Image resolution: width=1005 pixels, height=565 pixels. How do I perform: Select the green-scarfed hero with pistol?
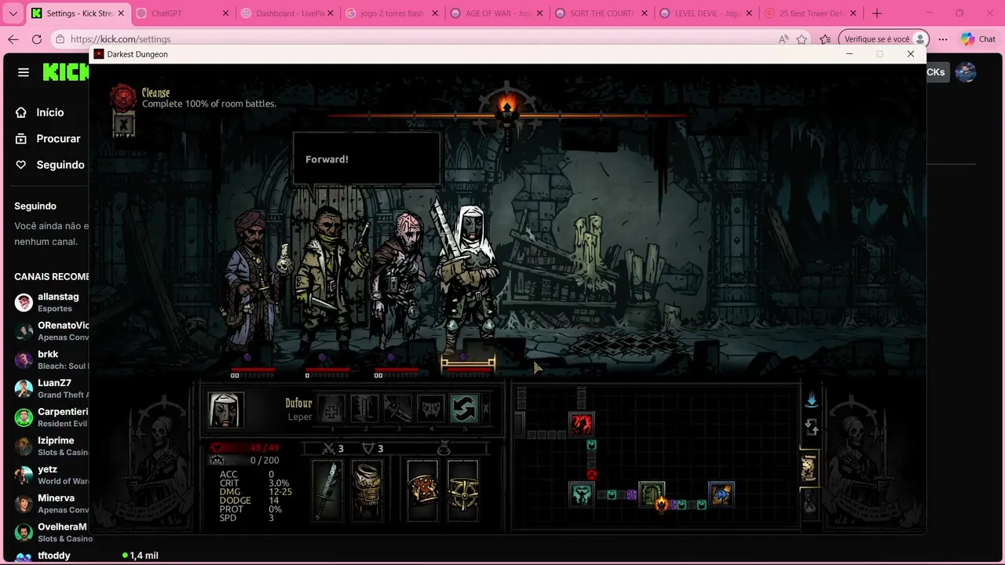pyautogui.click(x=330, y=279)
